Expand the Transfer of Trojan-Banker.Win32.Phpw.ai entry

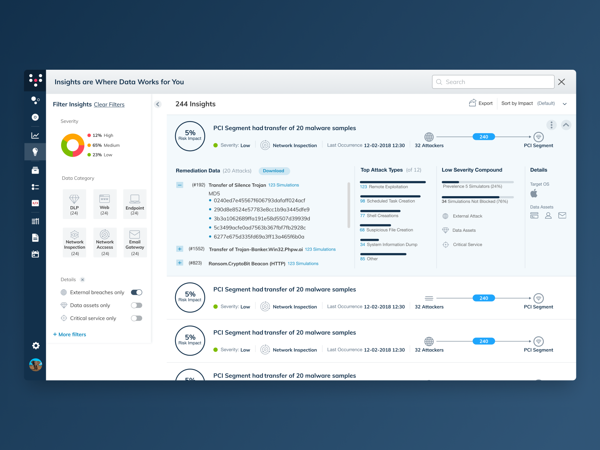coord(179,249)
